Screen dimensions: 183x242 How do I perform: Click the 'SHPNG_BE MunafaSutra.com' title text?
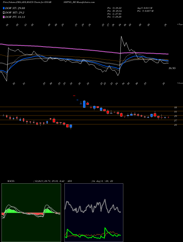coord(80,2)
